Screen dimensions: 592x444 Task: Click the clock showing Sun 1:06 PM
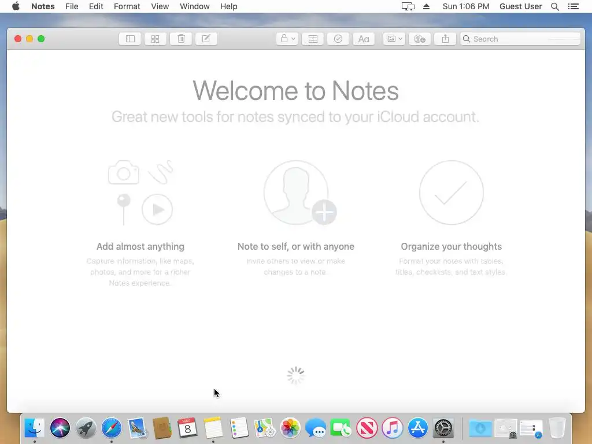pos(466,6)
